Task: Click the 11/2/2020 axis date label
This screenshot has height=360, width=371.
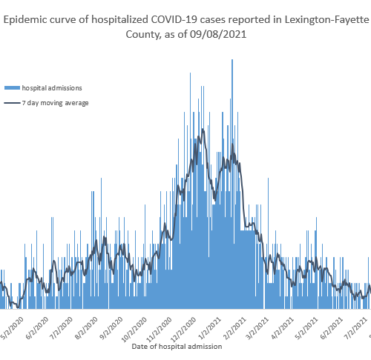Action: click(159, 329)
